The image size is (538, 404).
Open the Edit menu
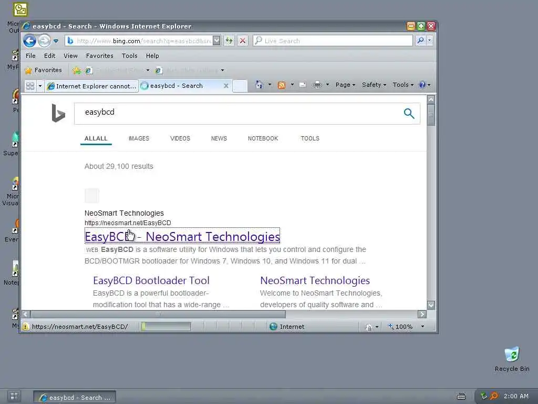coord(49,56)
